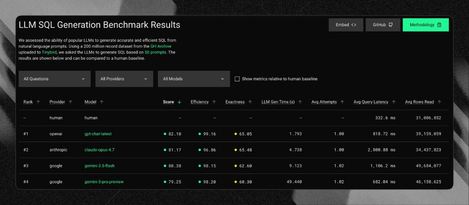Click the All Models chevron arrow

pyautogui.click(x=222, y=79)
